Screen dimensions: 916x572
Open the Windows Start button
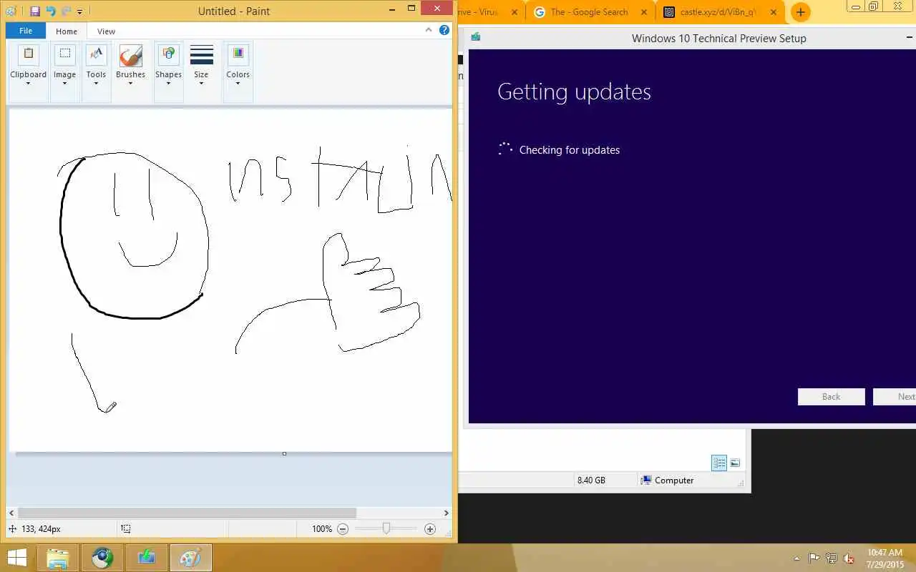(17, 558)
